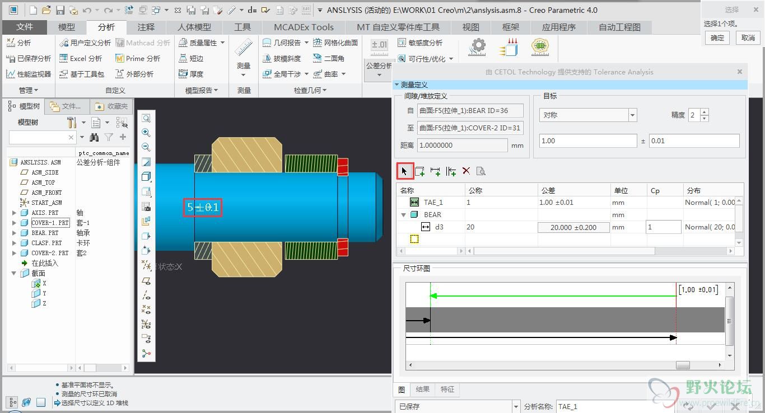Screen dimensions: 765x413
Task: Open the 对称 target type dropdown
Action: (x=633, y=115)
